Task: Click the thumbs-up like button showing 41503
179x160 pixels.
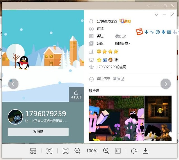Action: tap(76, 94)
